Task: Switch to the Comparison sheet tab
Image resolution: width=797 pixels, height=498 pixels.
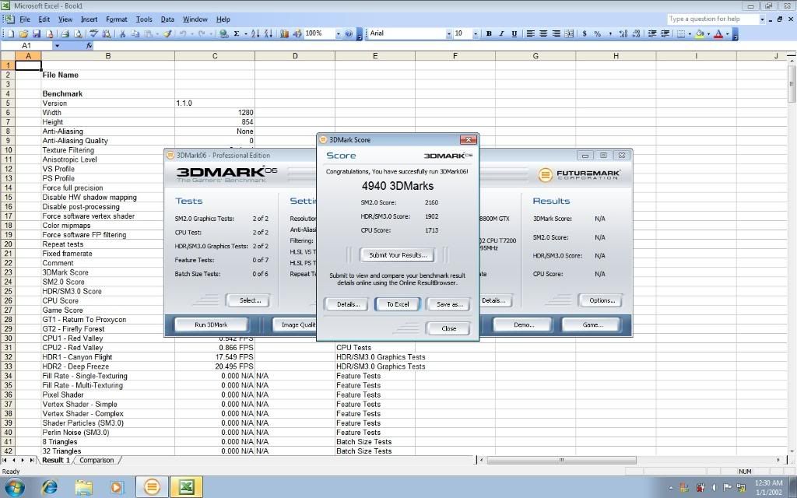Action: click(97, 461)
